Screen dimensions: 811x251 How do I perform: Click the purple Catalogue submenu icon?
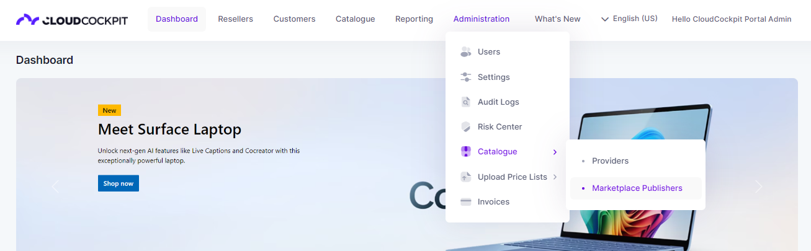pos(466,152)
